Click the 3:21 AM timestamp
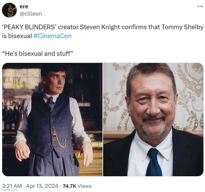 click(12, 186)
